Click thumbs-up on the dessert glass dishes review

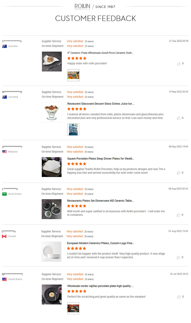pos(179,118)
